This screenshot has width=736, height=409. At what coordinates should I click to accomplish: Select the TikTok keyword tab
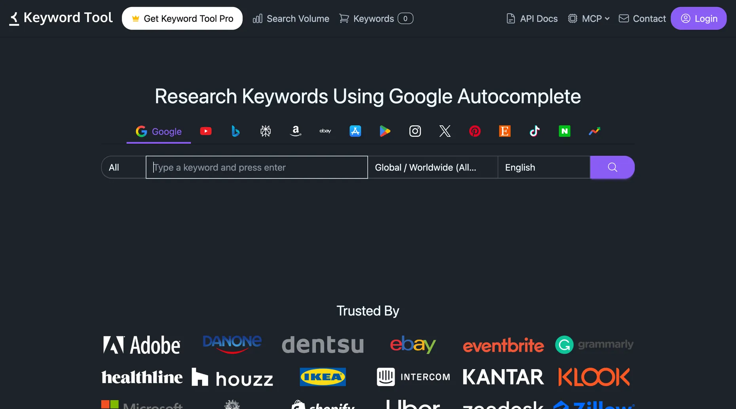point(535,131)
